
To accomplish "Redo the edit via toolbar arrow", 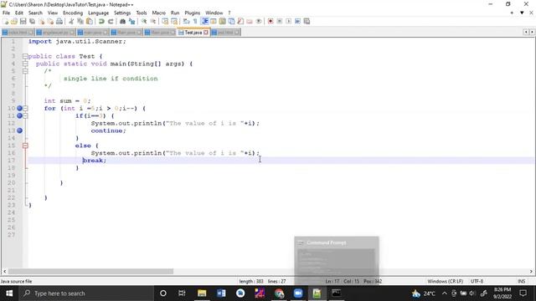I will (111, 21).
